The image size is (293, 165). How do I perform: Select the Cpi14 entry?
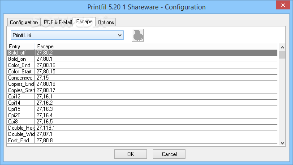coord(21,103)
